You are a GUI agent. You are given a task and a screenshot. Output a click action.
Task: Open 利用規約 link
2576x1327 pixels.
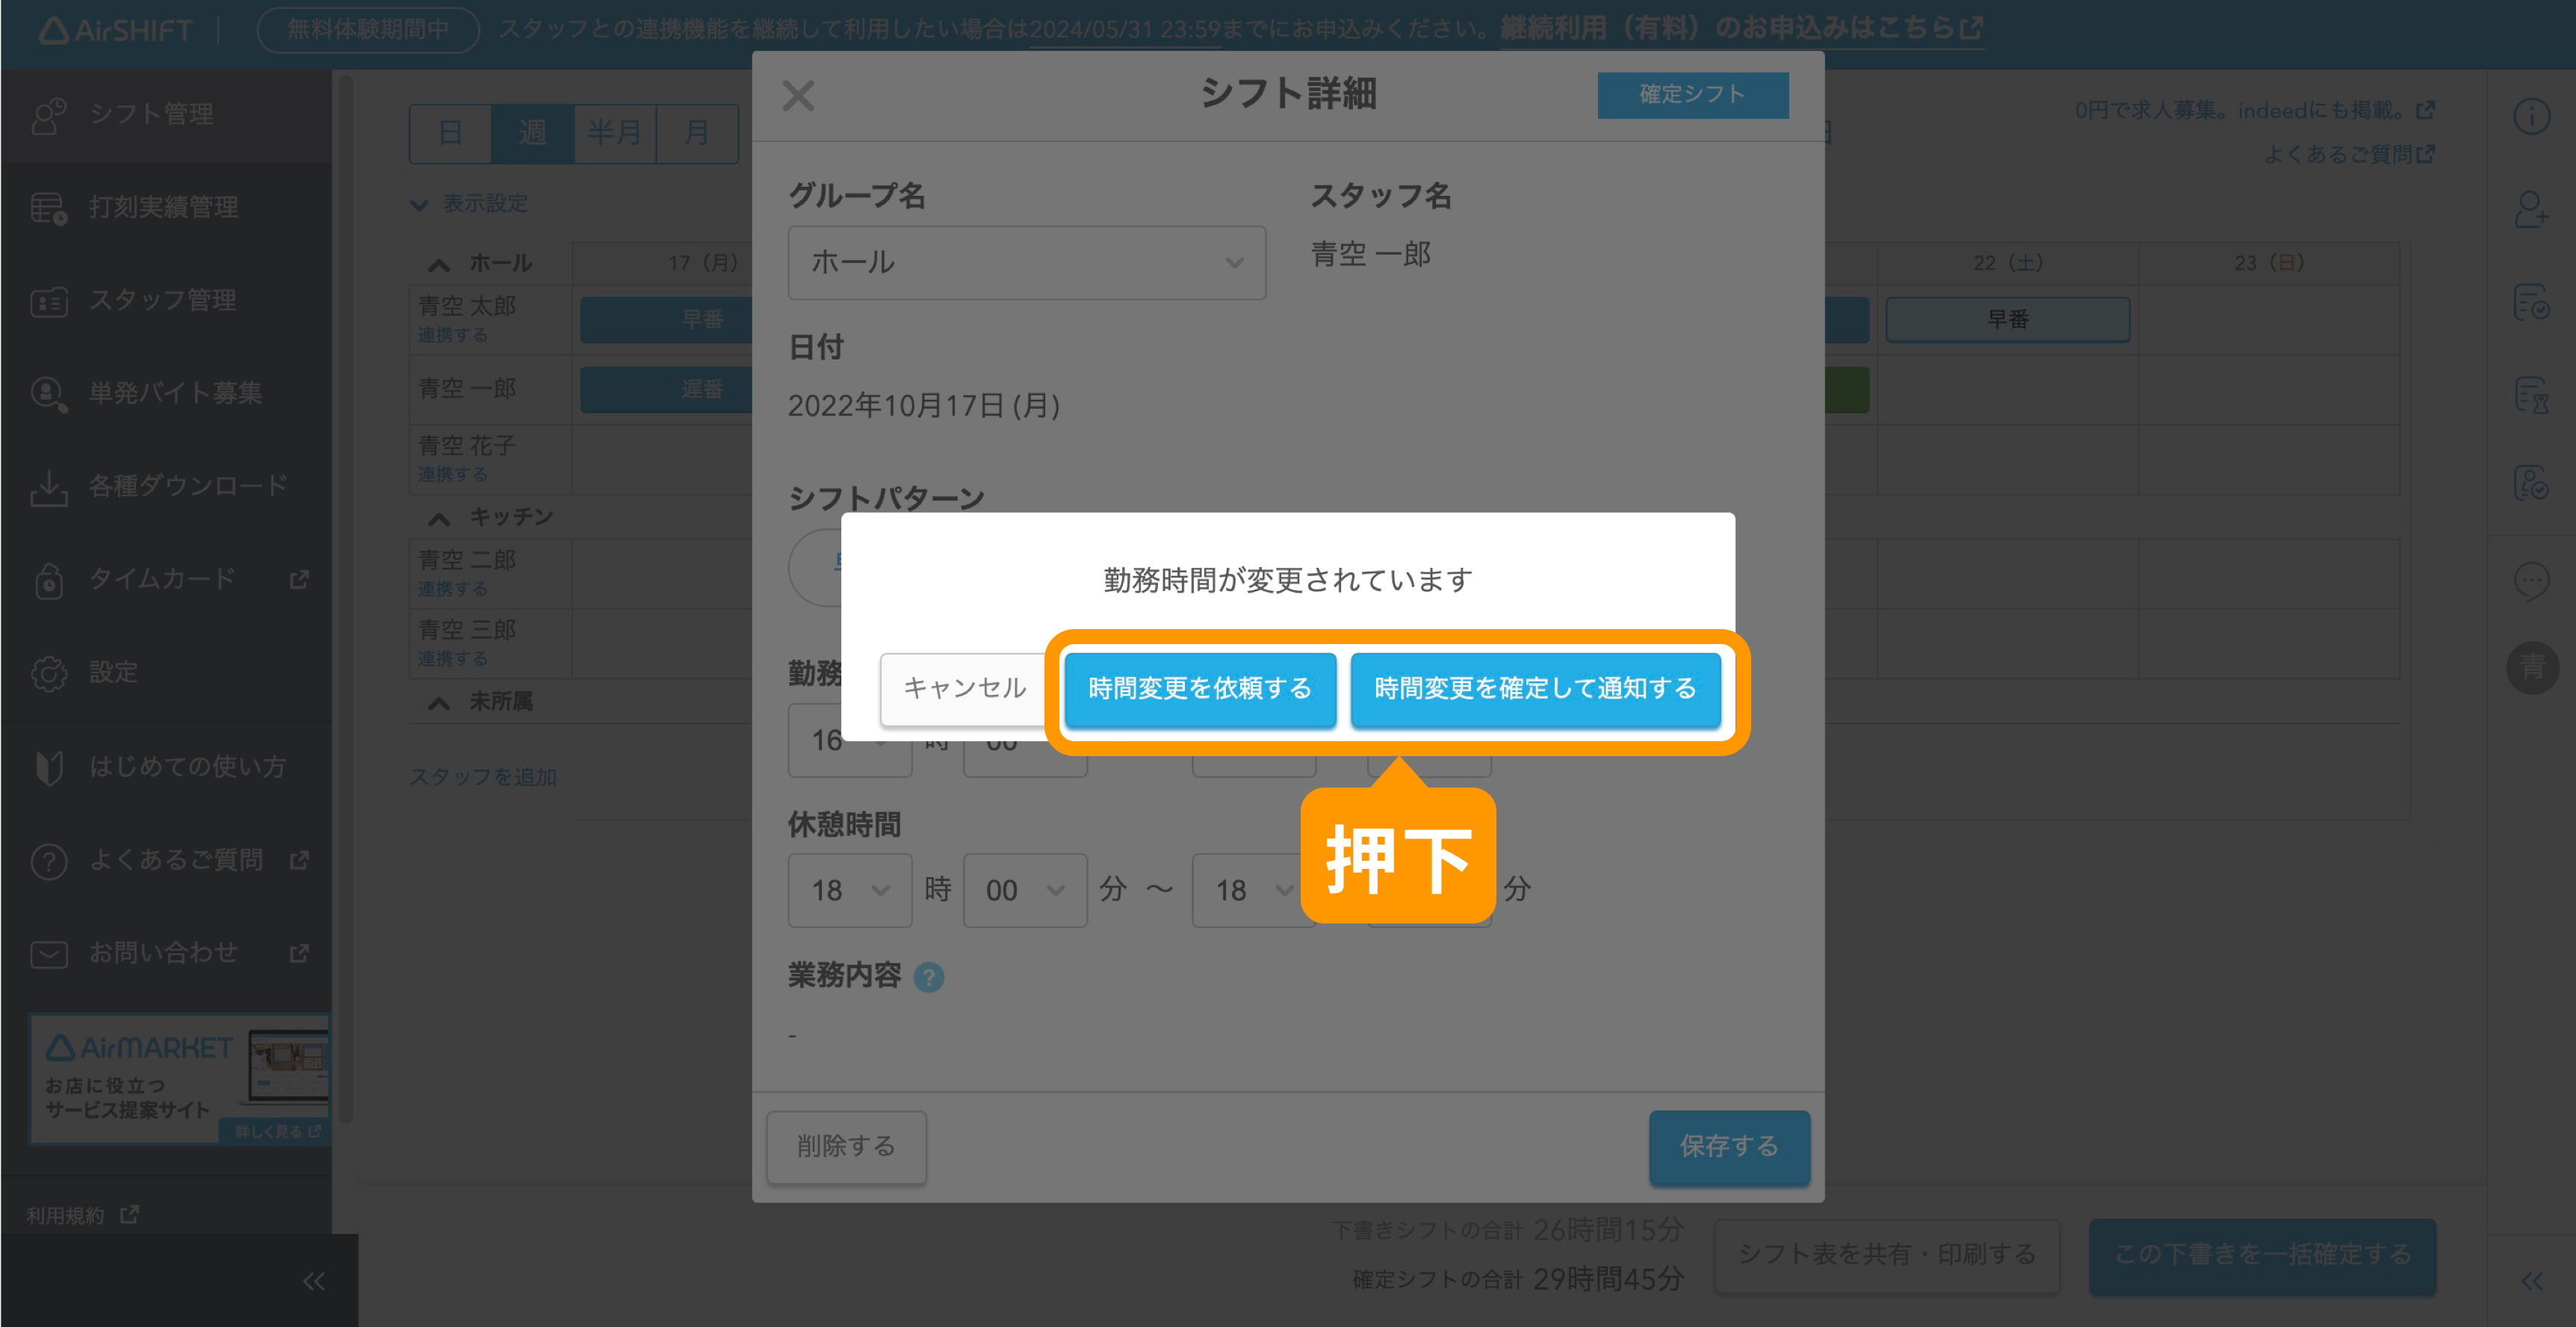click(82, 1214)
